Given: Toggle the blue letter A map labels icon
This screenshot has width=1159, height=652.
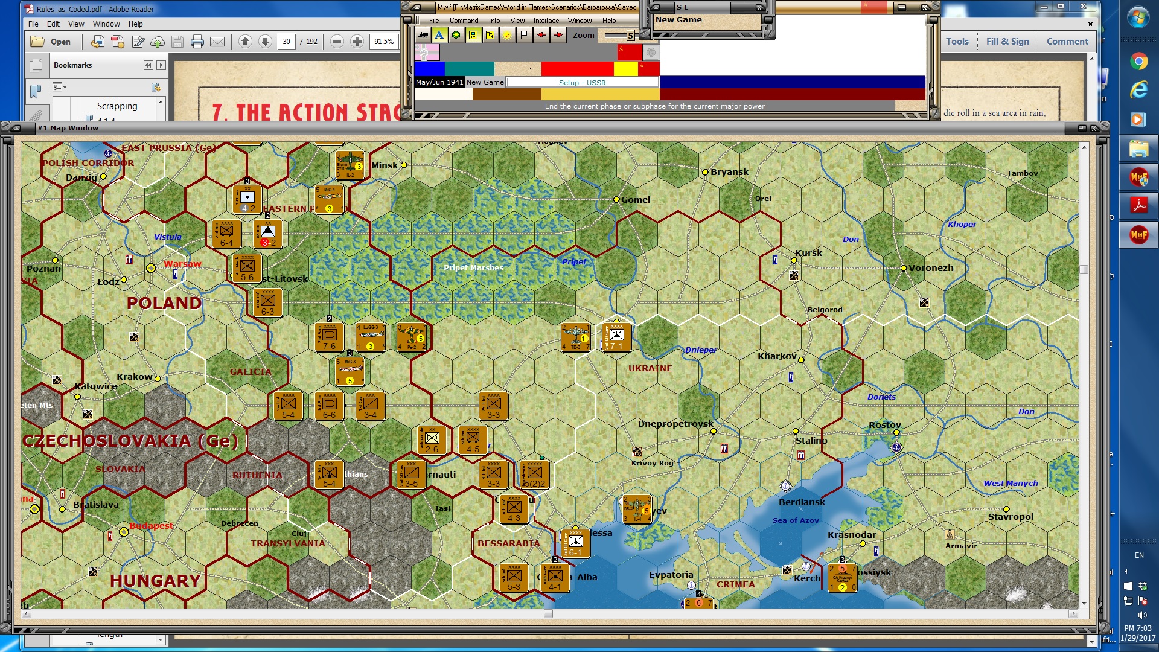Looking at the screenshot, I should pos(439,35).
